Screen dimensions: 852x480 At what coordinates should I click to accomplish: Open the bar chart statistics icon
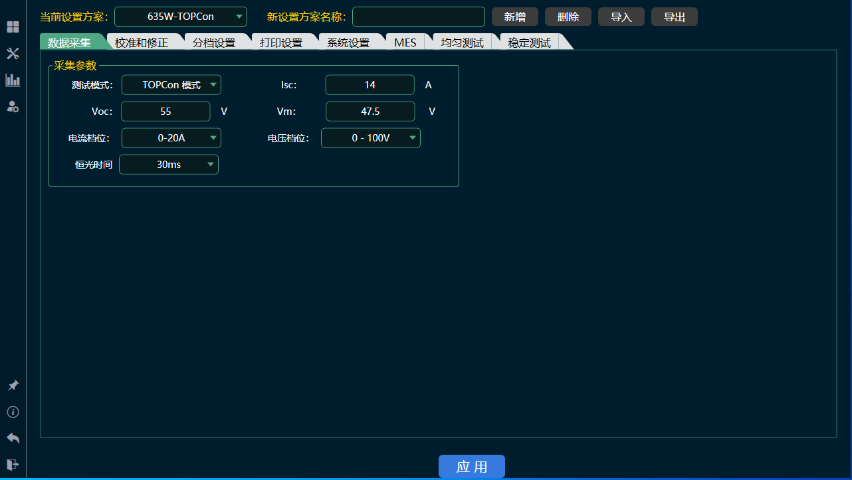13,80
